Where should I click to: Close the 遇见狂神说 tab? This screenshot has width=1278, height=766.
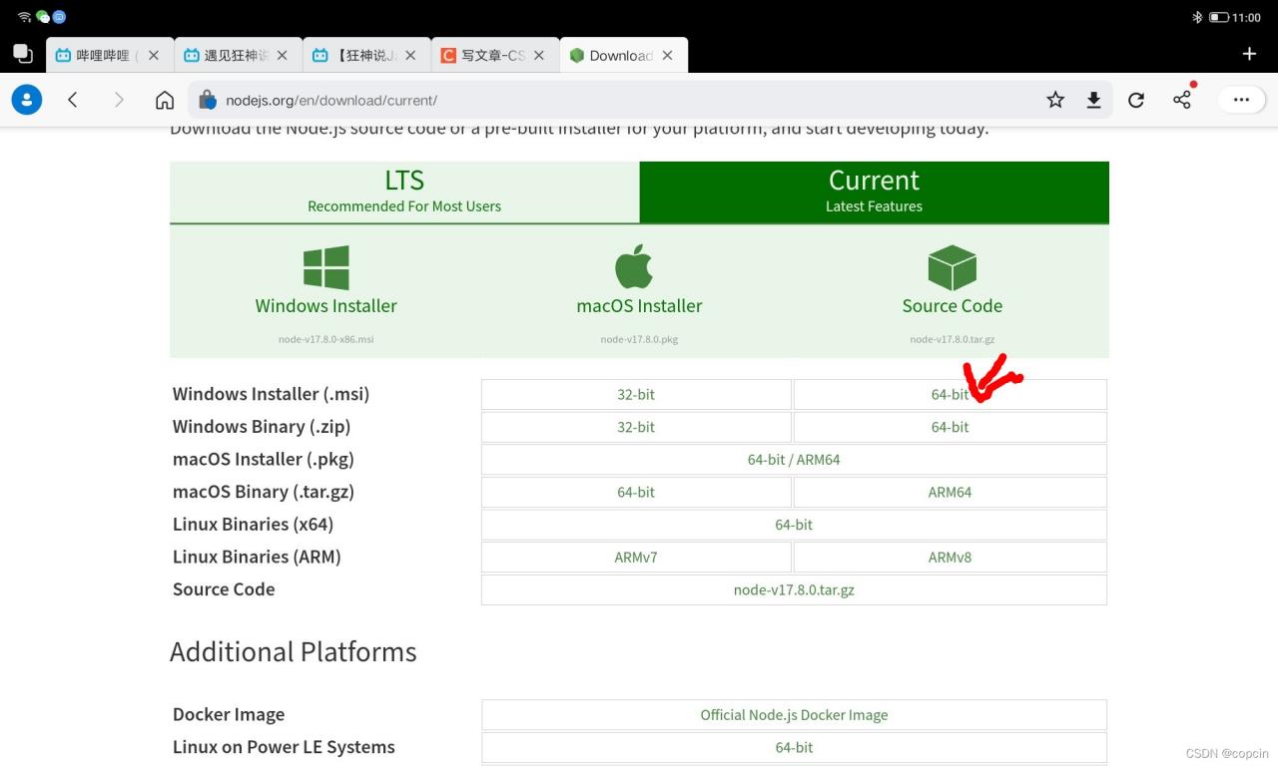tap(283, 56)
